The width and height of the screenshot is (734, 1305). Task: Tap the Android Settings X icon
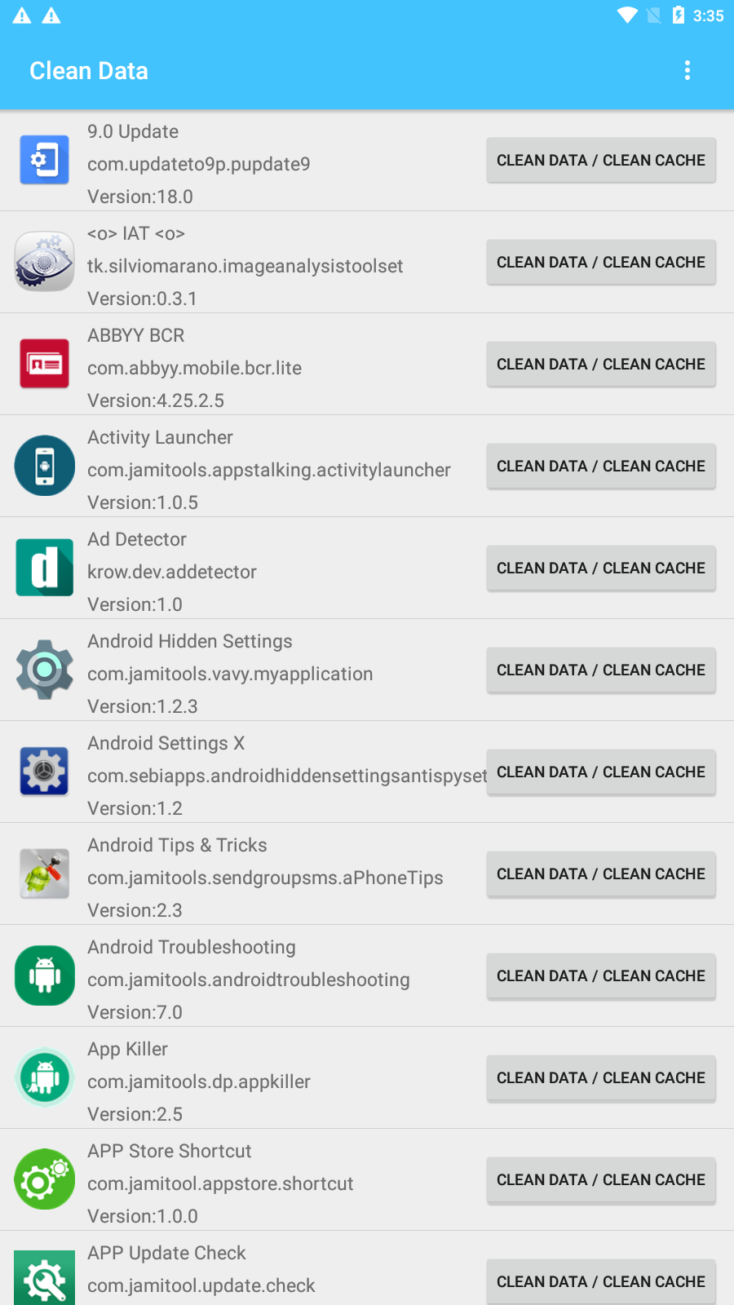point(45,772)
